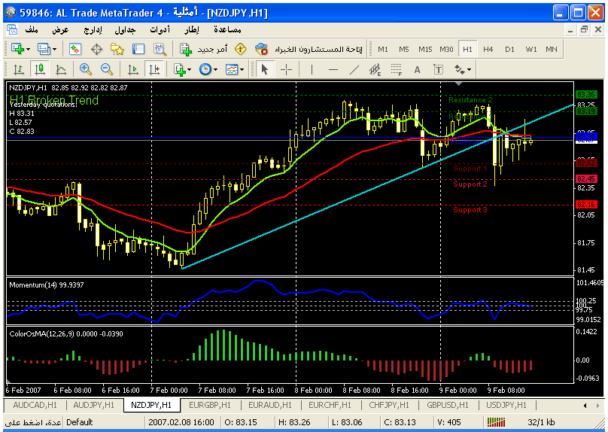The width and height of the screenshot is (608, 432).
Task: Select the Draw Trendline tool
Action: pyautogui.click(x=355, y=69)
